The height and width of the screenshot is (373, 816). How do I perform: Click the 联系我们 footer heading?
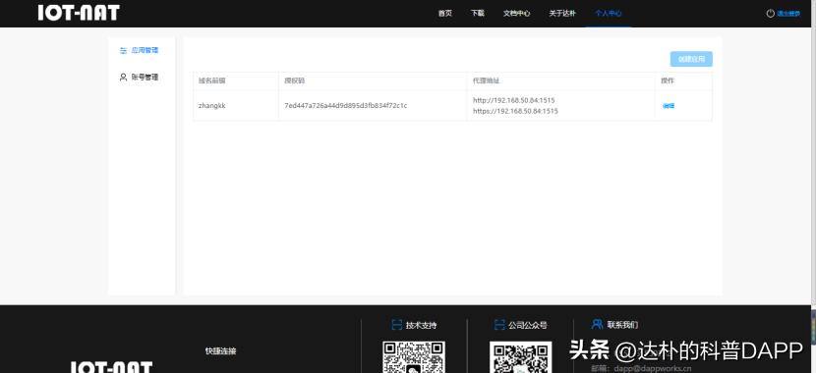click(x=622, y=325)
